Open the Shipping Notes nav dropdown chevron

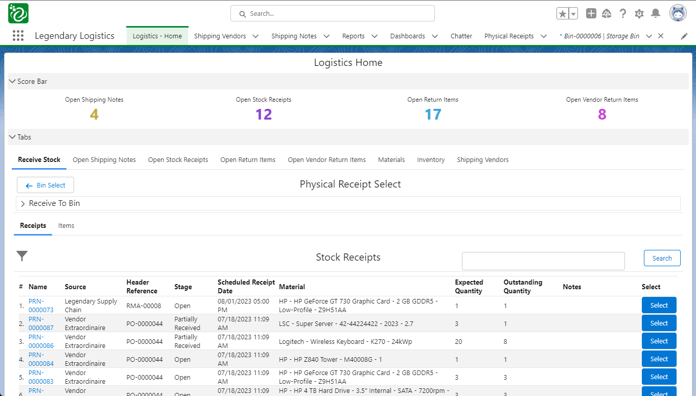click(326, 36)
